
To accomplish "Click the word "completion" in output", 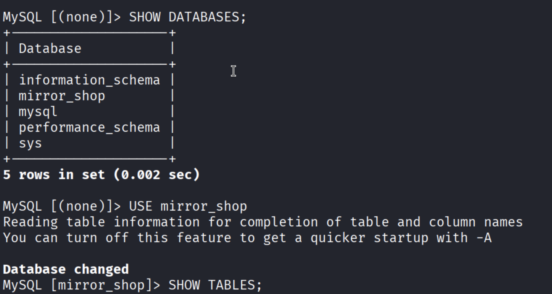I will click(279, 222).
